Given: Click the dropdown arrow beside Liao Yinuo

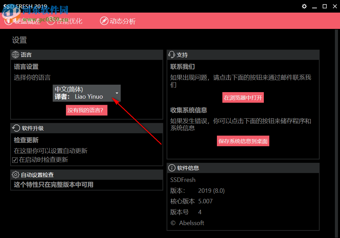Looking at the screenshot, I should 117,93.
